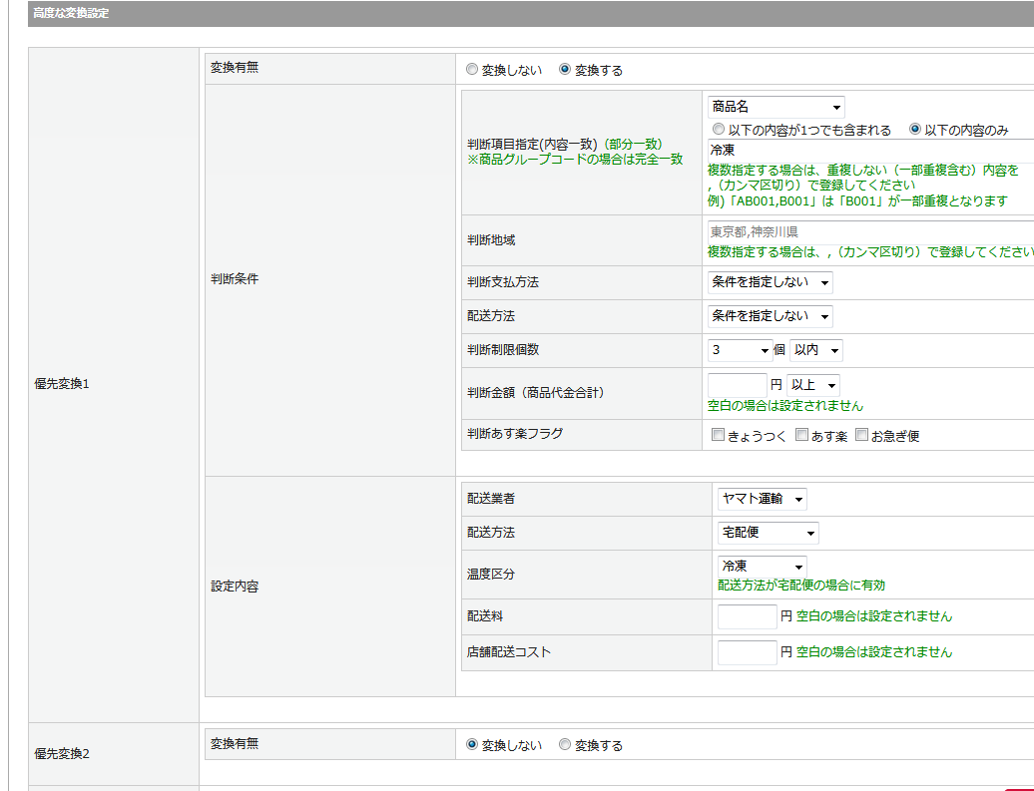The width and height of the screenshot is (1034, 791).
Task: Enable the お急ぎ便 checkbox
Action: [862, 436]
